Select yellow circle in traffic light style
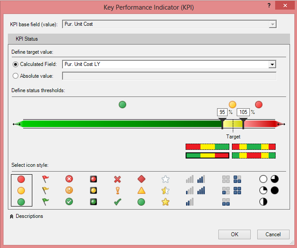 click(x=21, y=190)
